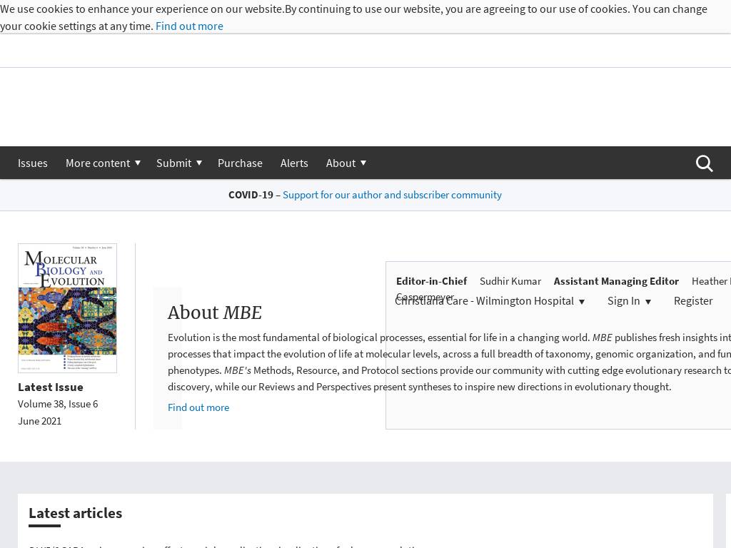The image size is (731, 548).
Task: Expand Christiana Care - Wilmington Hospital menu
Action: pyautogui.click(x=490, y=301)
